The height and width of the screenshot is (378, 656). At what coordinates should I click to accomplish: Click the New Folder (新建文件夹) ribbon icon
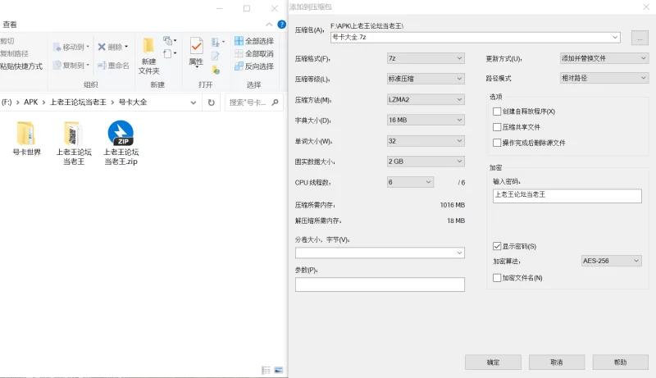(x=148, y=54)
